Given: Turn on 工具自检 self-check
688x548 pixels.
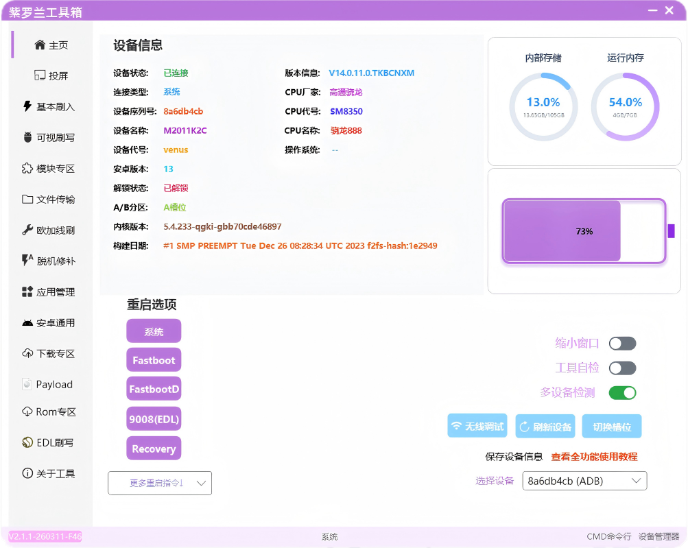Looking at the screenshot, I should tap(622, 368).
